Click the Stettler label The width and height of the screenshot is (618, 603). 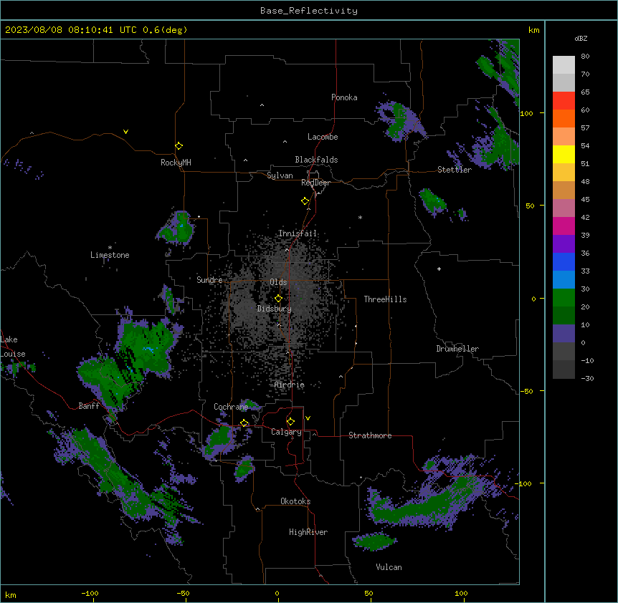coord(455,170)
